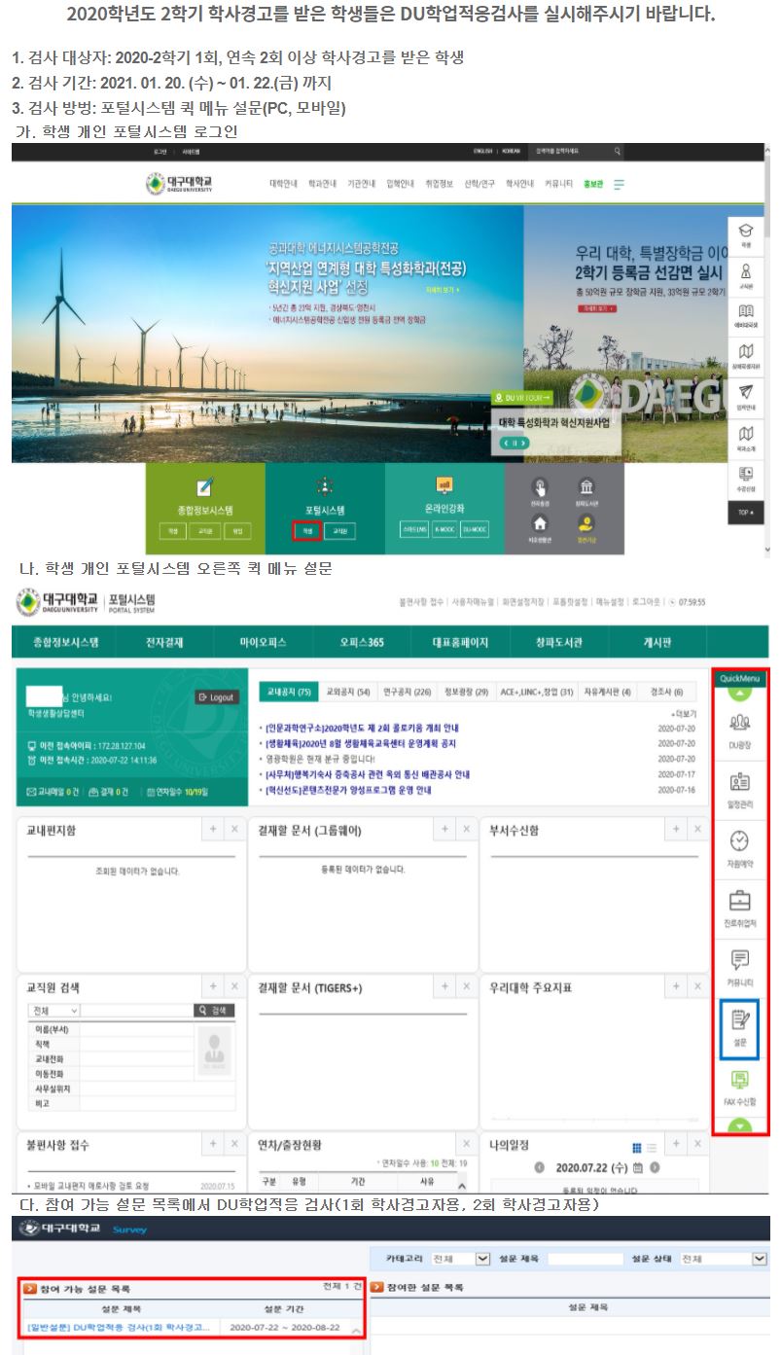Screen dimensions: 781x1355
Task: Expand the 카테고리 dropdown in Survey page
Action: pyautogui.click(x=482, y=1259)
